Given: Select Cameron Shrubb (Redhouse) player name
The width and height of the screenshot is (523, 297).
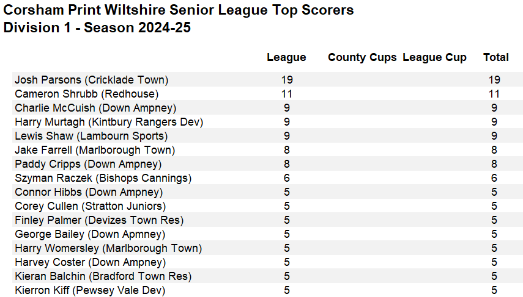Looking at the screenshot, I should pyautogui.click(x=86, y=94).
